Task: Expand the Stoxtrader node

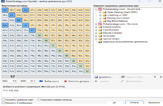Action: click(96, 36)
